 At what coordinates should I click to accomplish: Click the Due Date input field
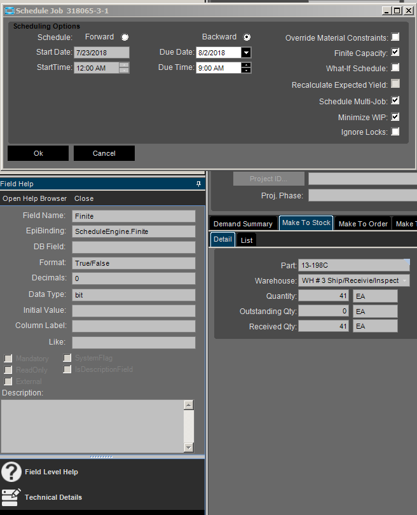[219, 53]
